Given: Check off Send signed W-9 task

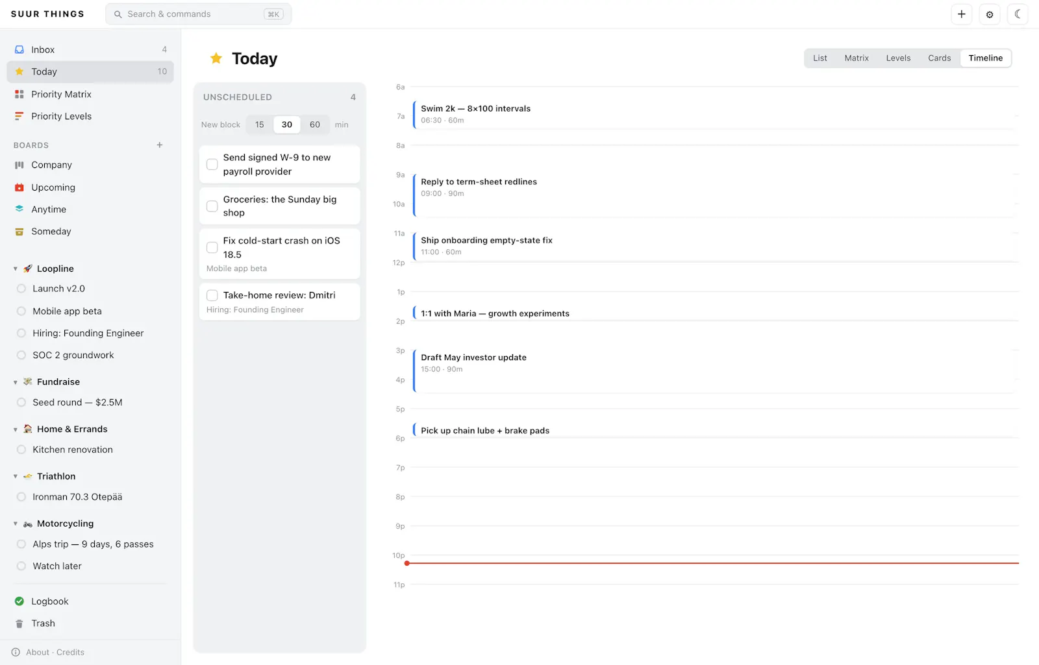Looking at the screenshot, I should (x=212, y=164).
